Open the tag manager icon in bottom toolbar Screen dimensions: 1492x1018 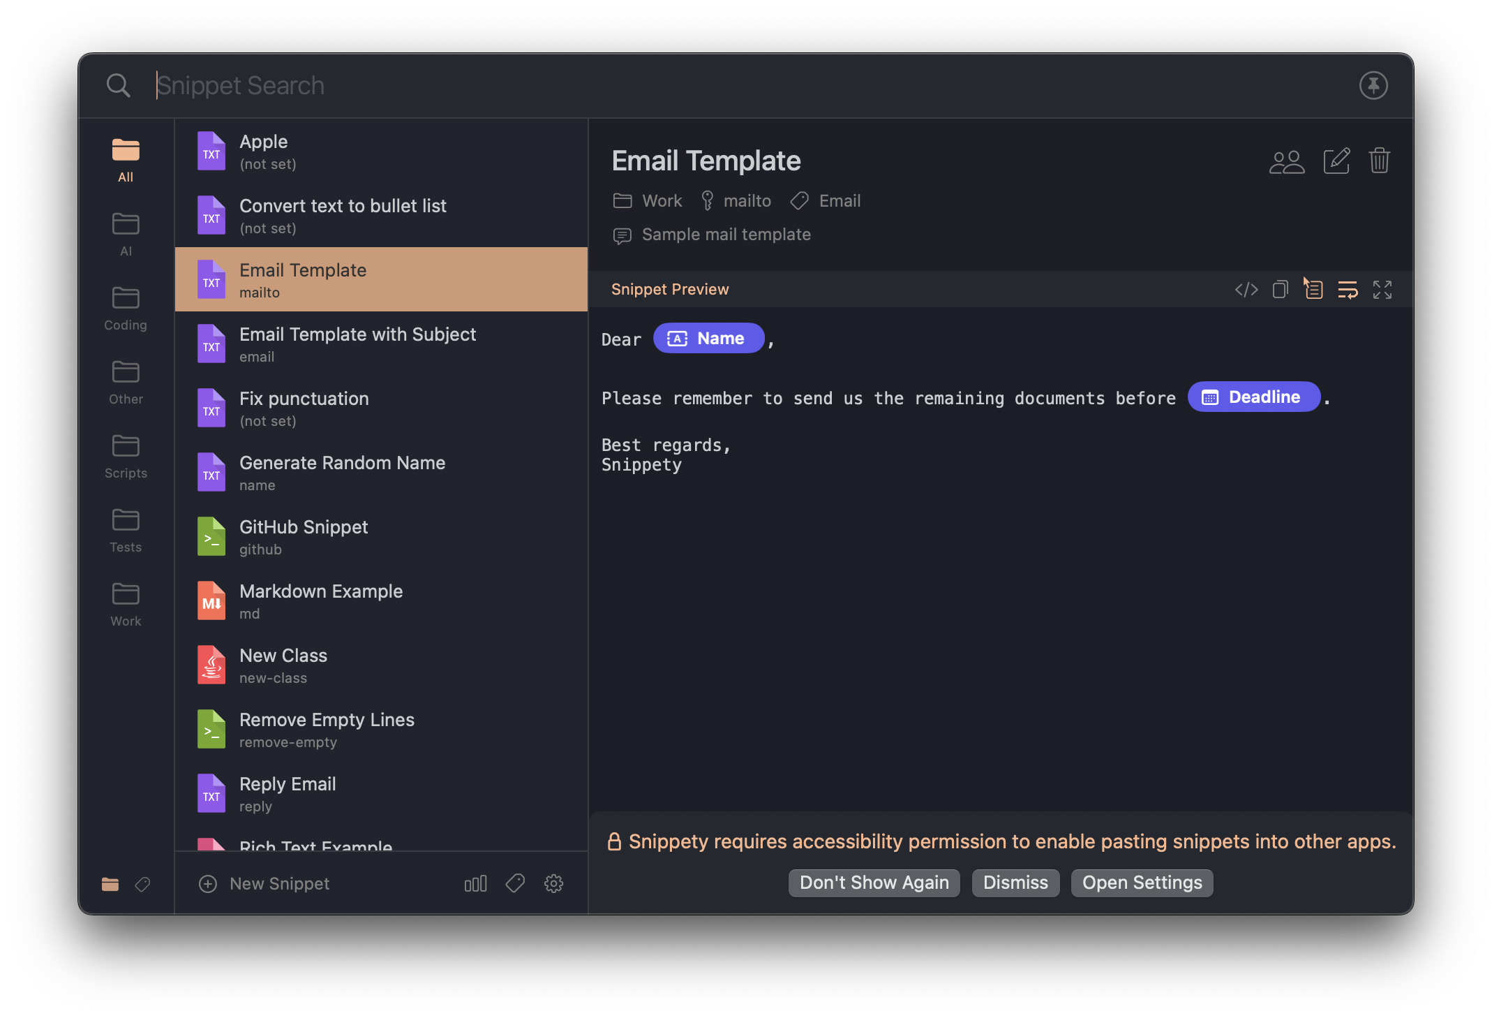(515, 884)
